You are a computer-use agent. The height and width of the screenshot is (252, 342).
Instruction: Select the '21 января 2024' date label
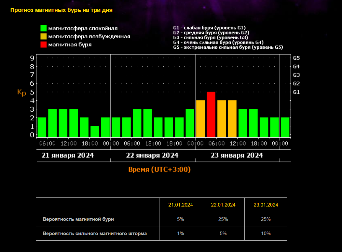[x=68, y=155]
